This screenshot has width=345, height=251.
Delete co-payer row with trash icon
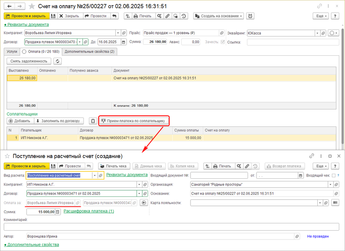click(93, 121)
